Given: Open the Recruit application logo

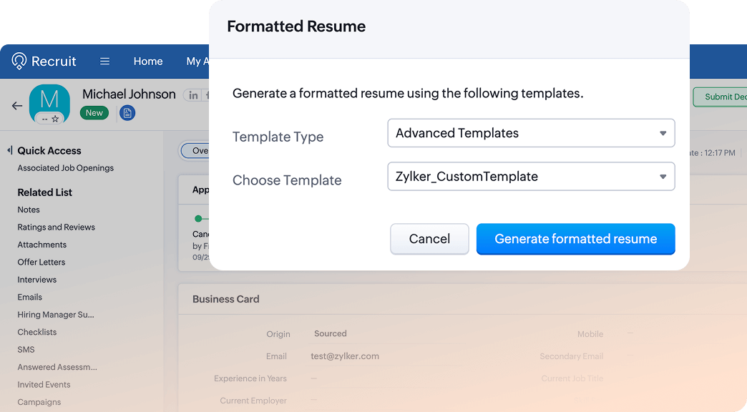Looking at the screenshot, I should pos(43,61).
